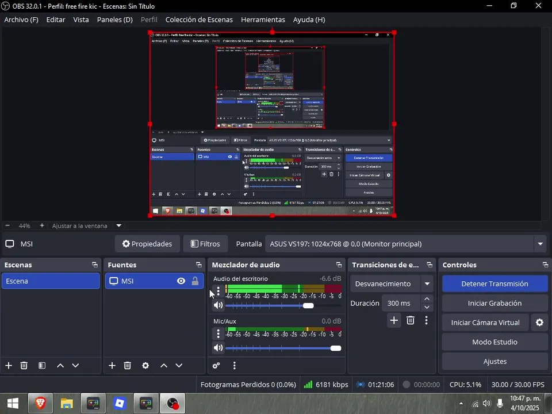Viewport: 552px width, 414px height.
Task: Open Colección de Escenas menu
Action: tap(199, 20)
